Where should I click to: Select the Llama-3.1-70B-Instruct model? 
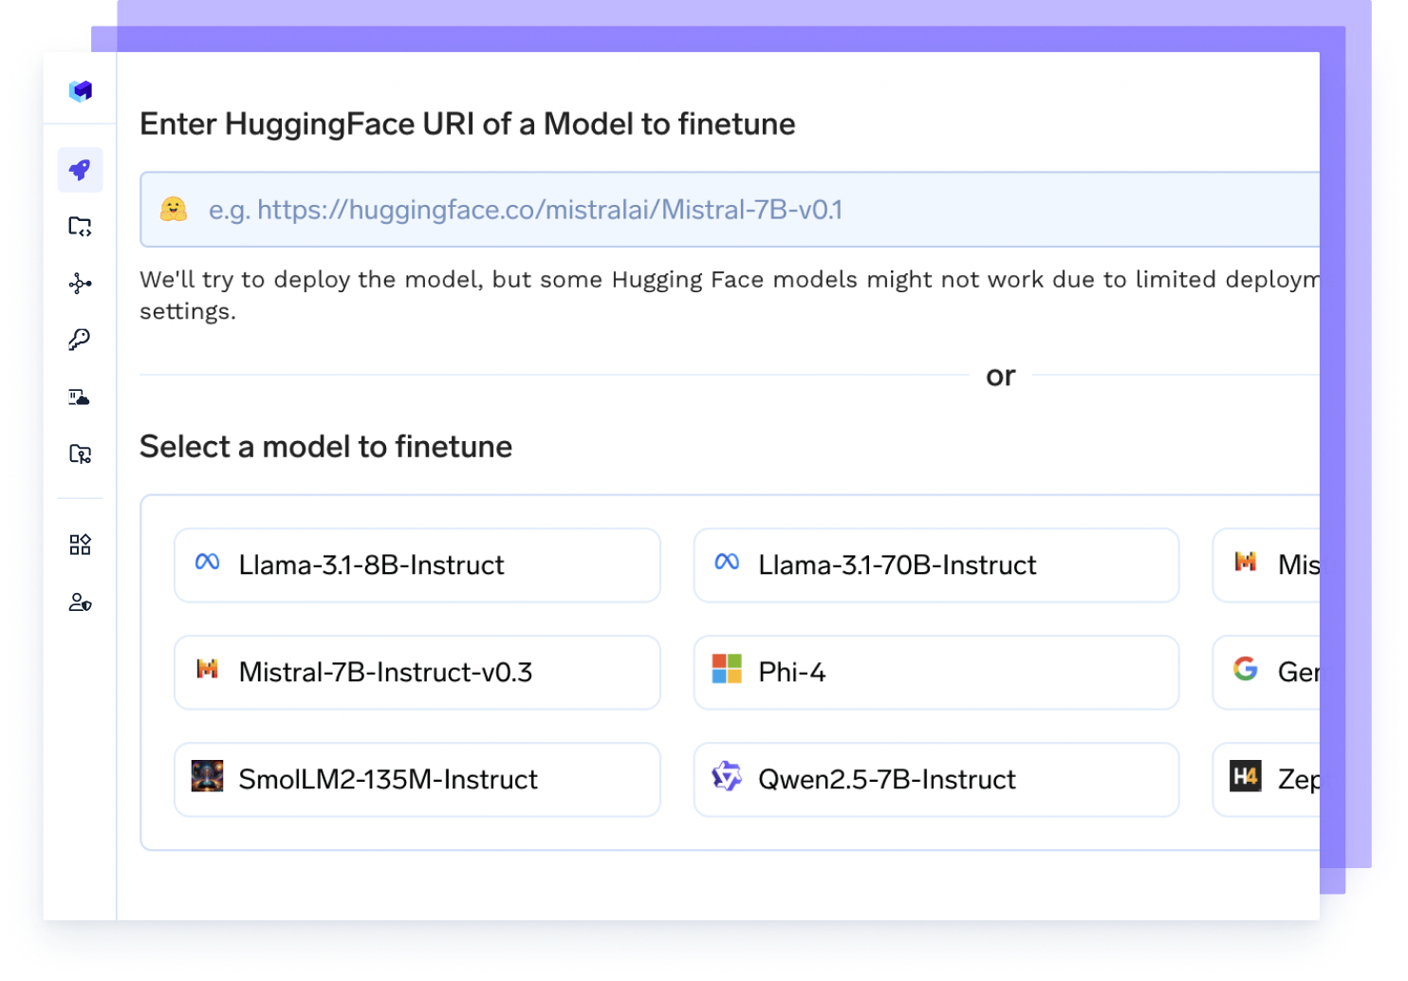[x=936, y=565]
